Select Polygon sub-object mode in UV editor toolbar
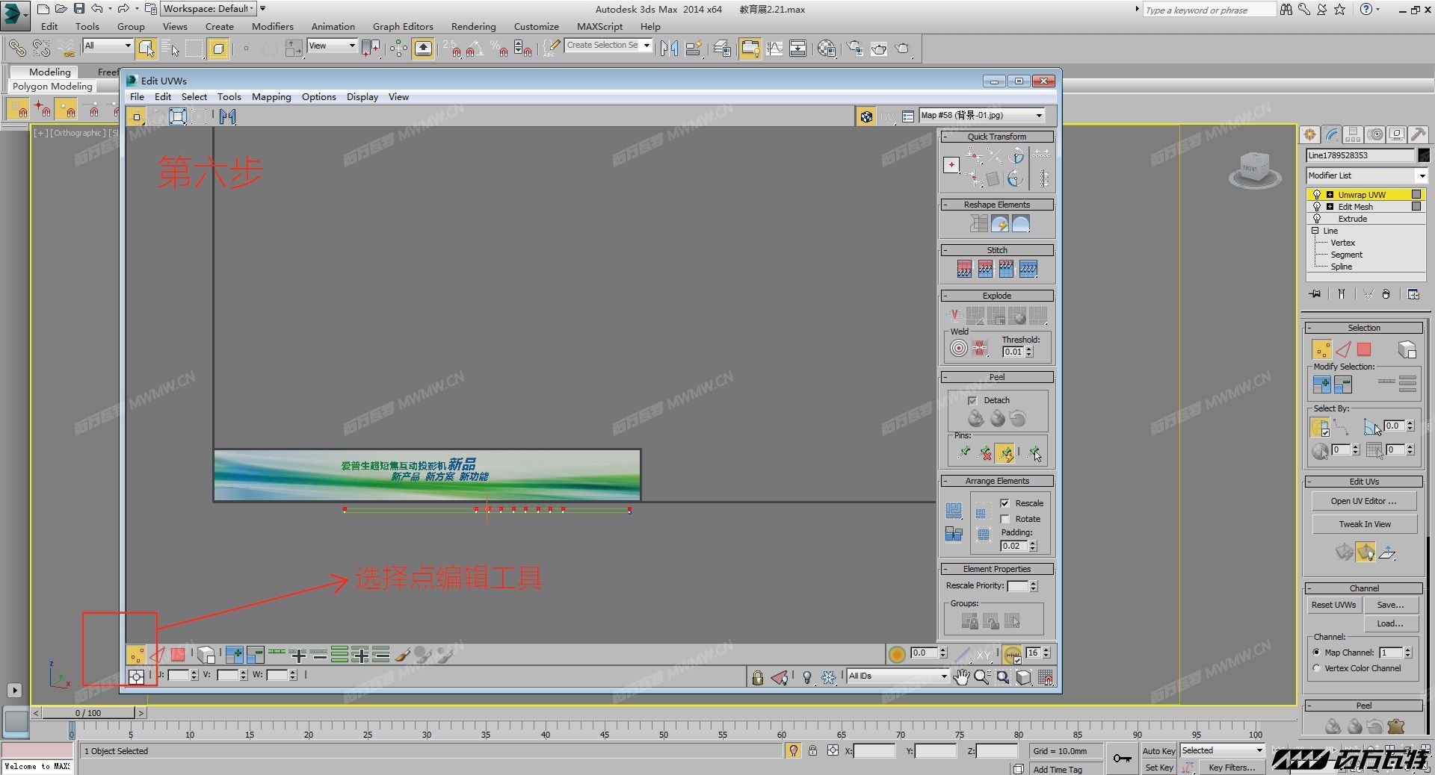The width and height of the screenshot is (1435, 775). [178, 655]
